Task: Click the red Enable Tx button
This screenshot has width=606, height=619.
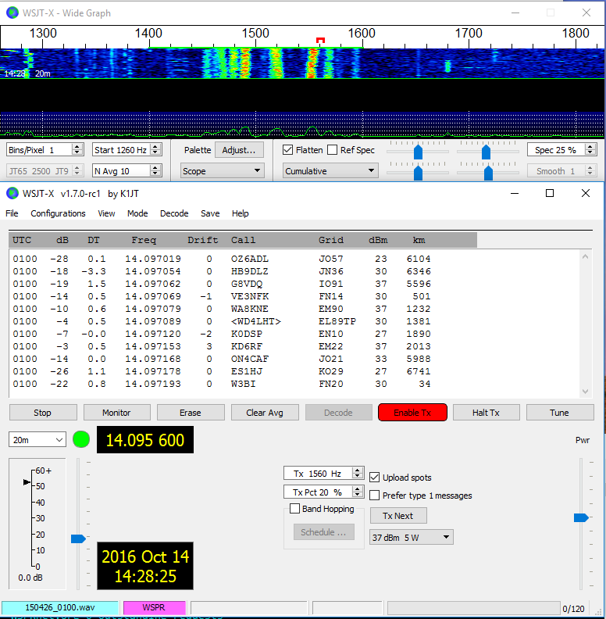Action: (x=412, y=413)
